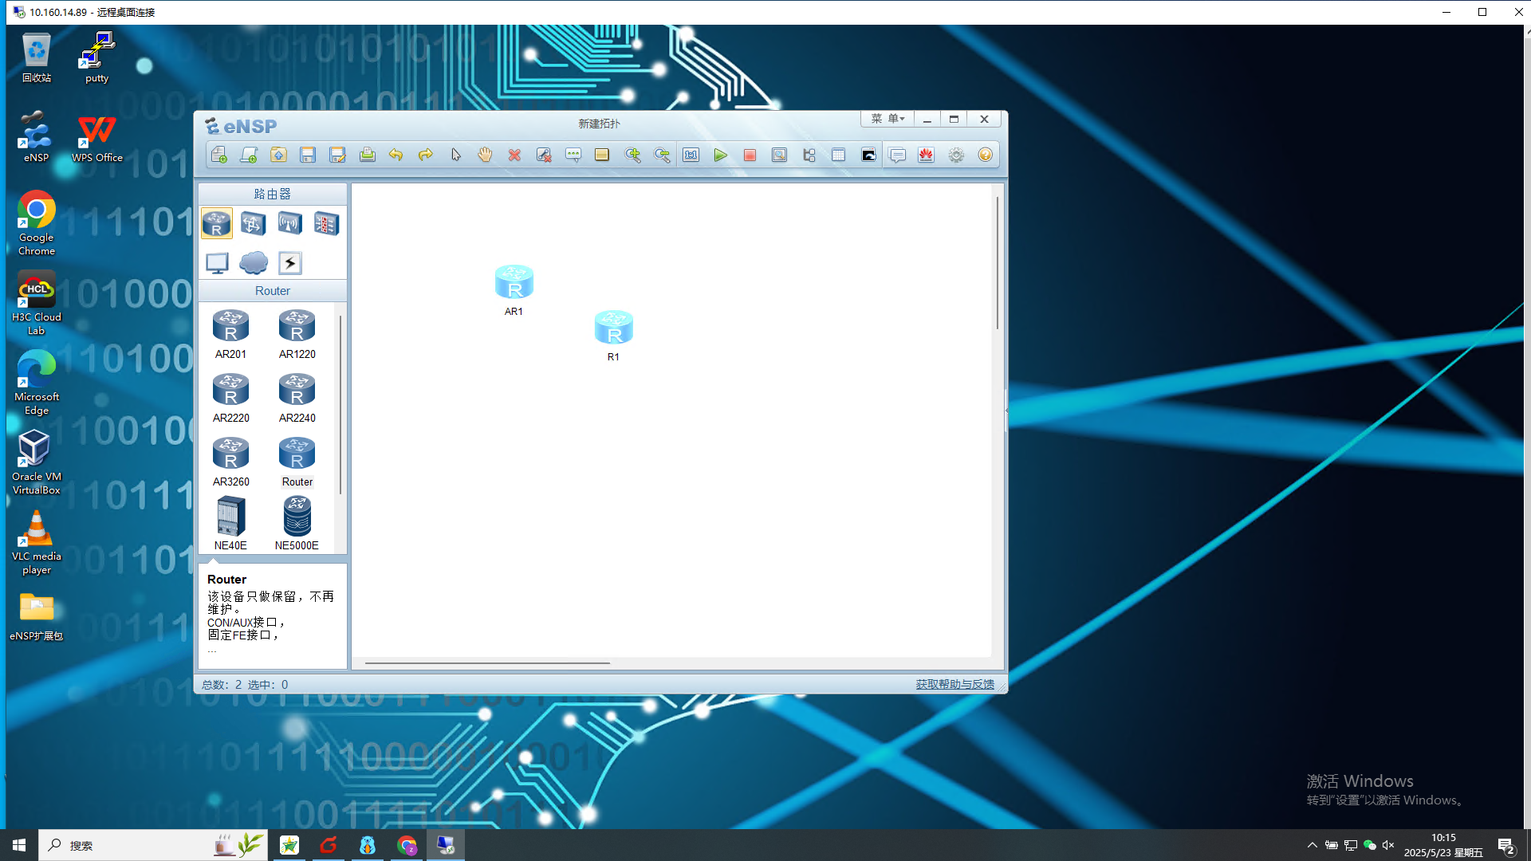
Task: Click the Save topology icon
Action: coord(308,155)
